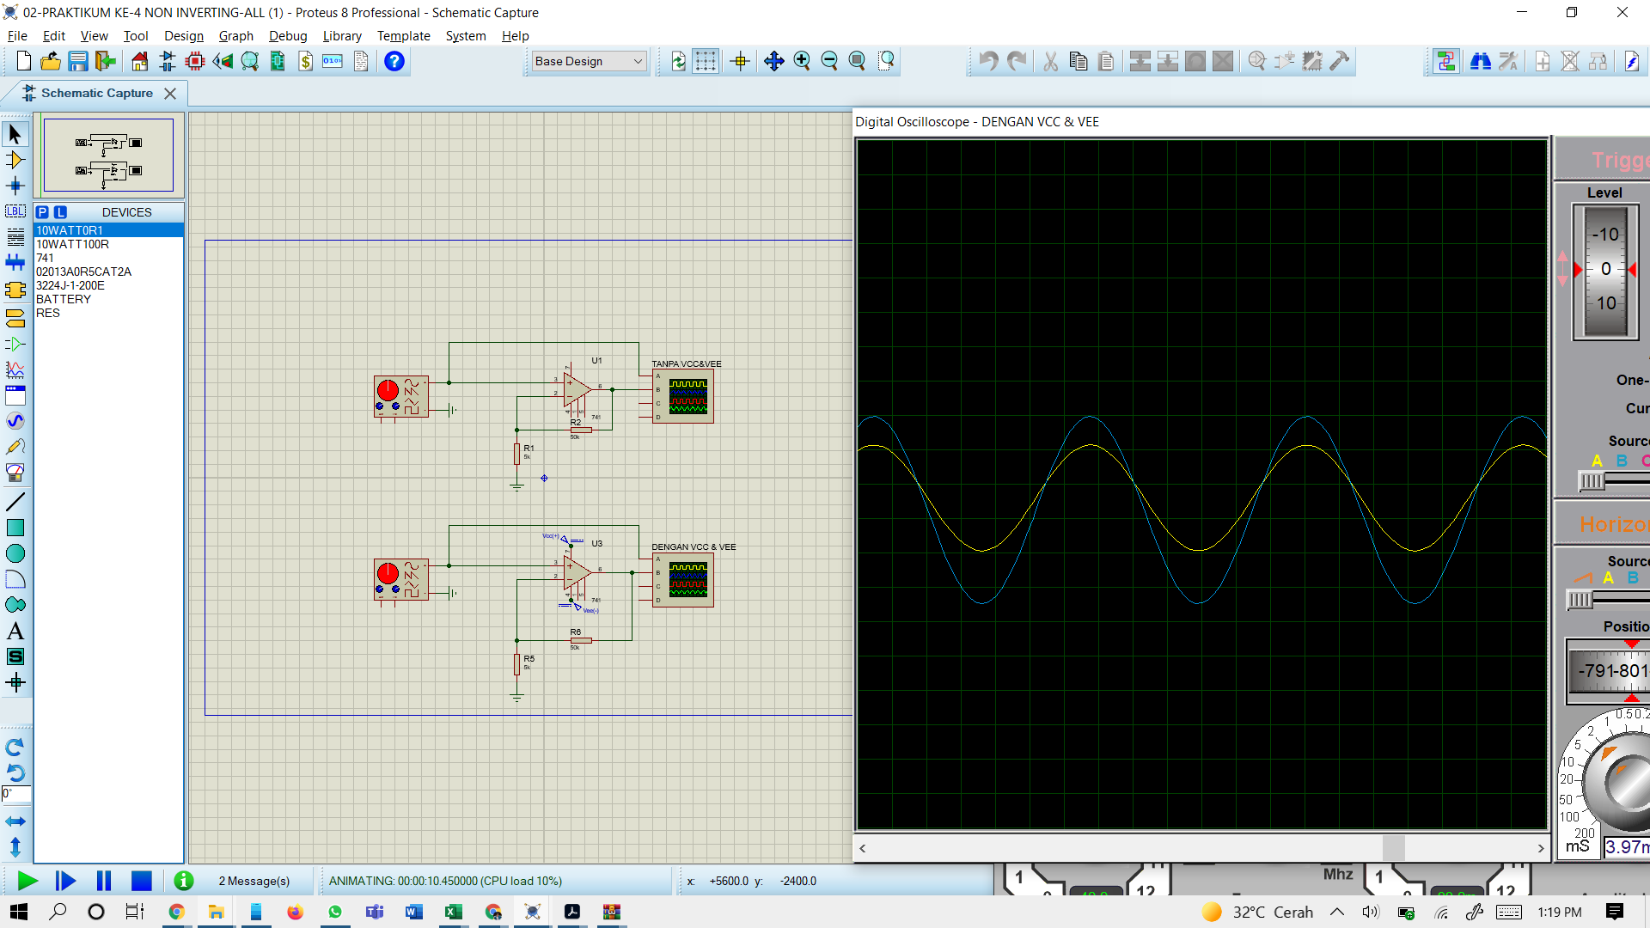The width and height of the screenshot is (1650, 928).
Task: Click the Pause simulation button
Action: [104, 881]
